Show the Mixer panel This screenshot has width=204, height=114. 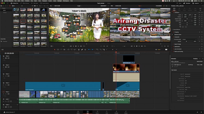pyautogui.click(x=179, y=3)
